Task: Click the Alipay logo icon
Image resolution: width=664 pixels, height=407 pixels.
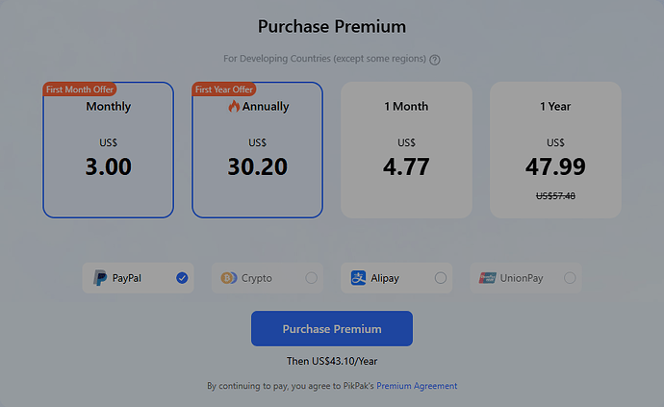Action: pyautogui.click(x=358, y=278)
